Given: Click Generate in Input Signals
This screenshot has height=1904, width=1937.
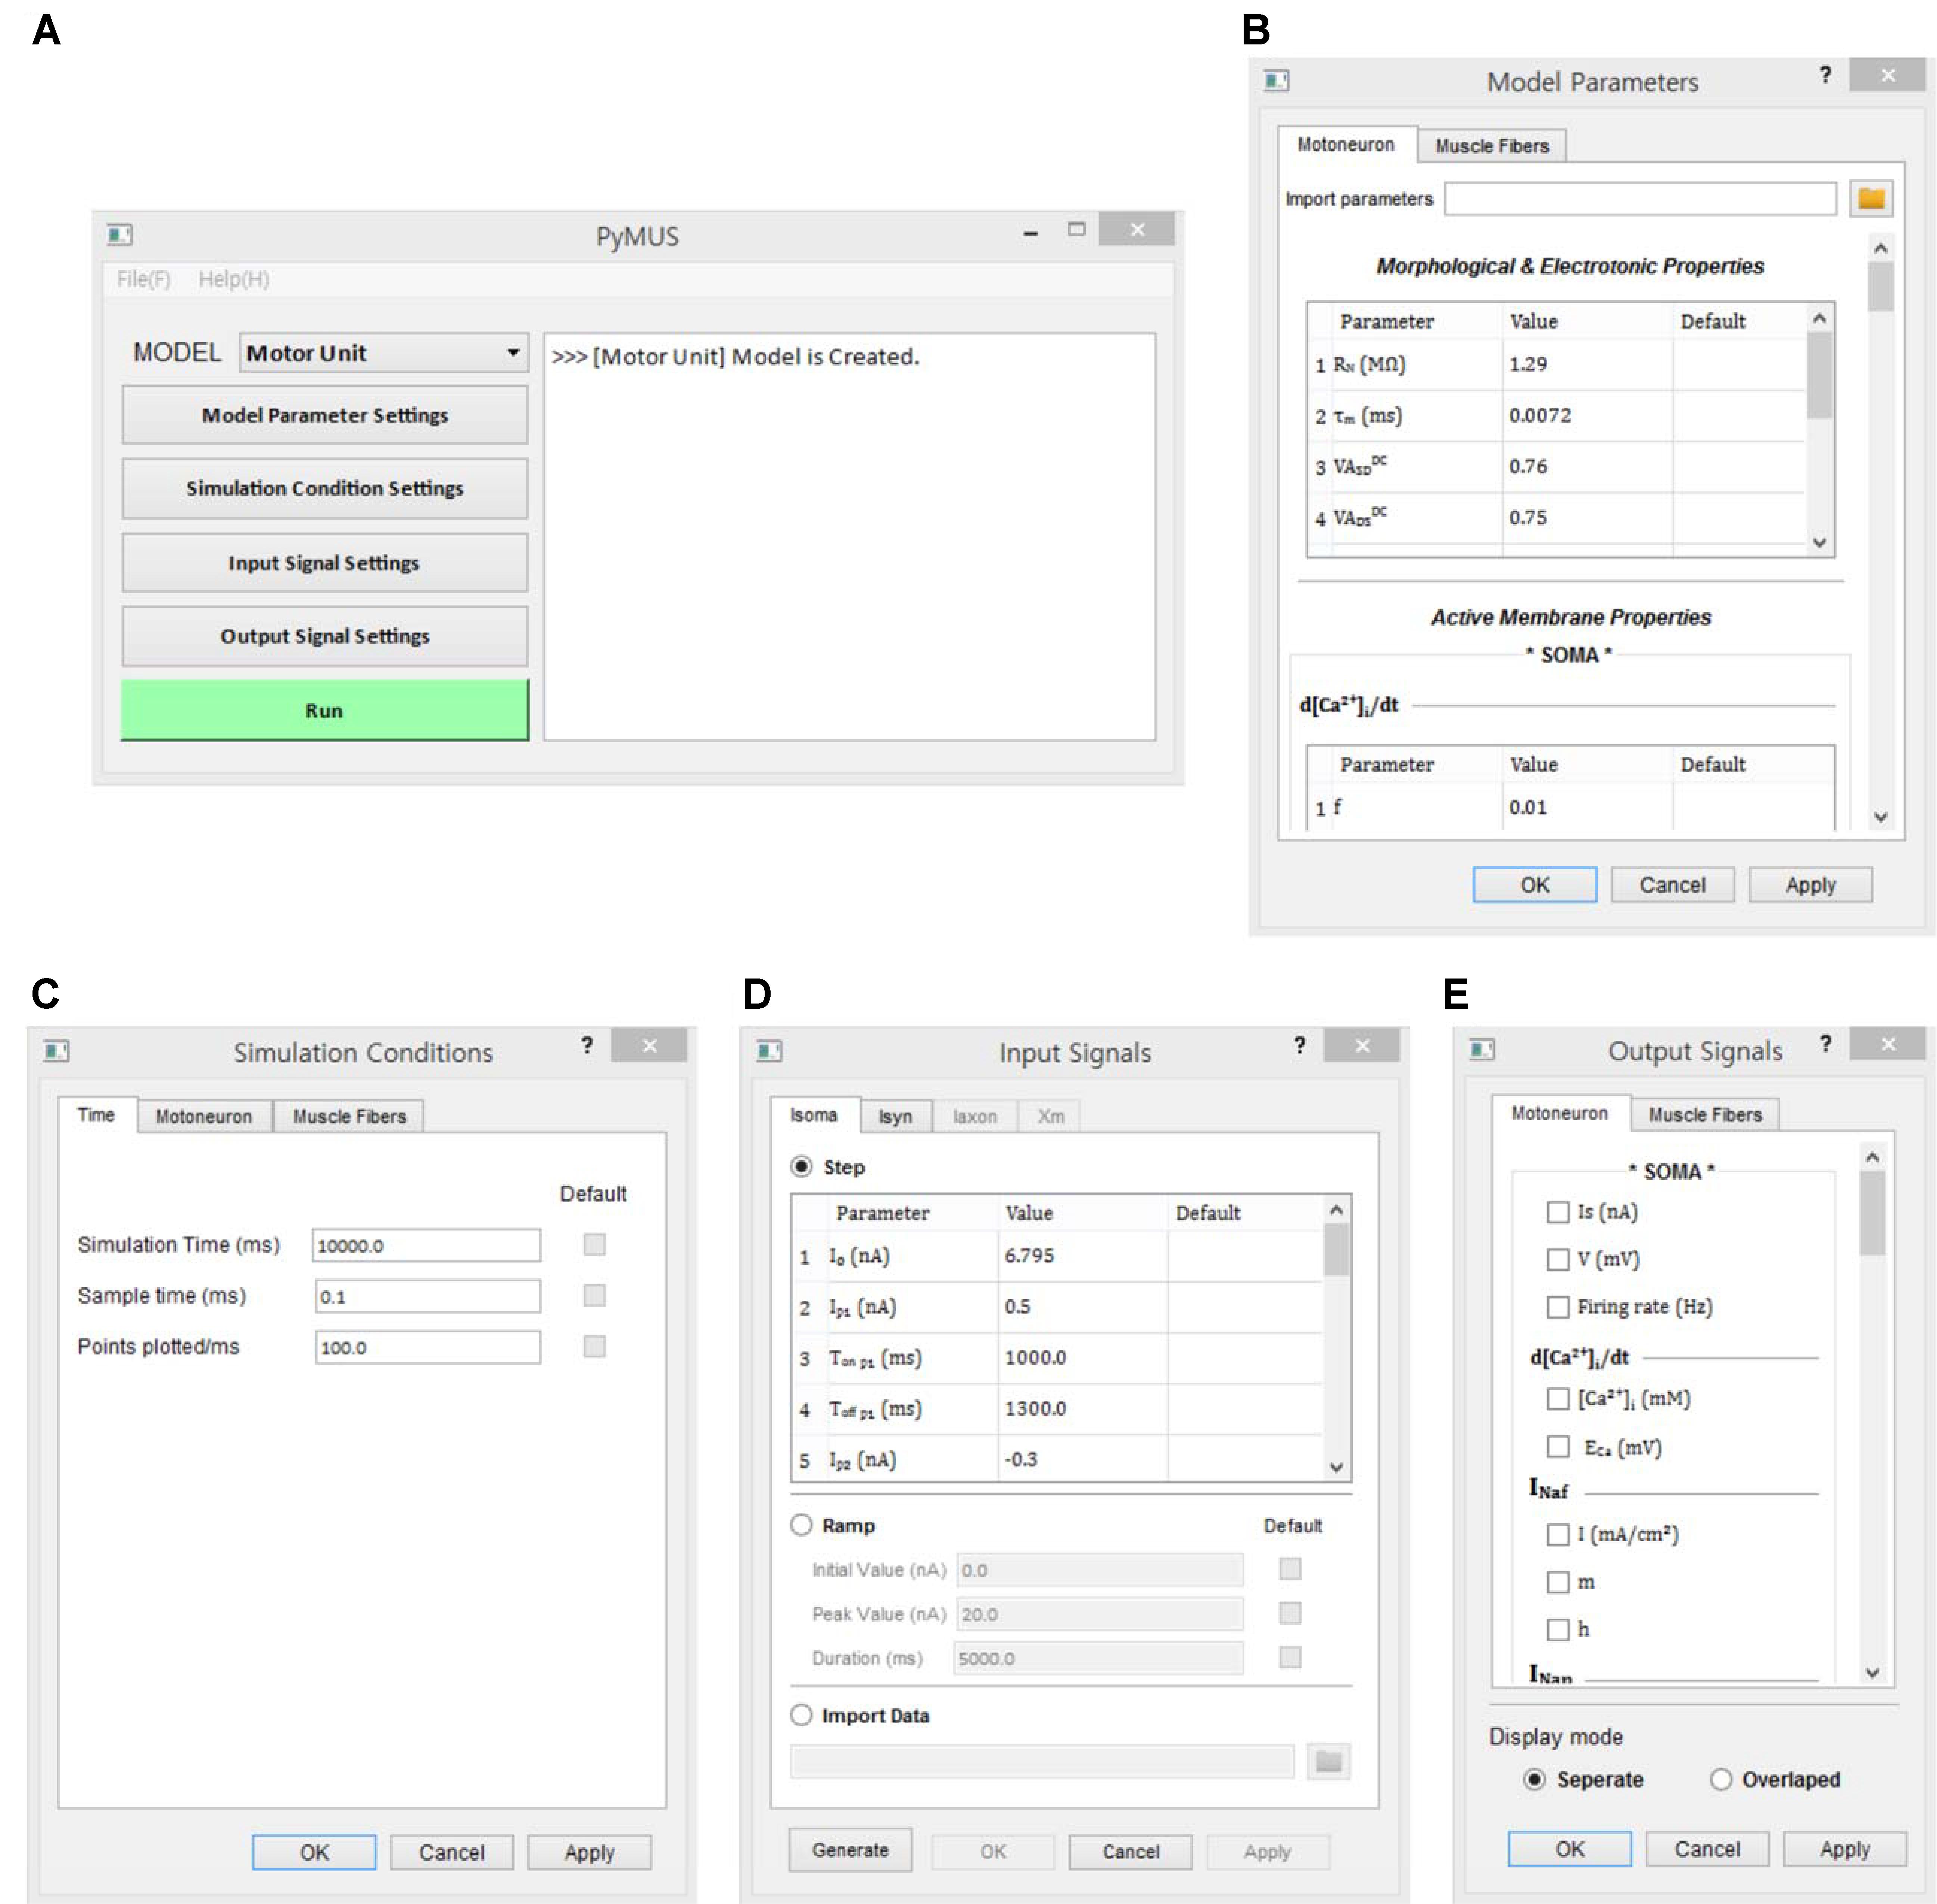Looking at the screenshot, I should (x=850, y=1850).
